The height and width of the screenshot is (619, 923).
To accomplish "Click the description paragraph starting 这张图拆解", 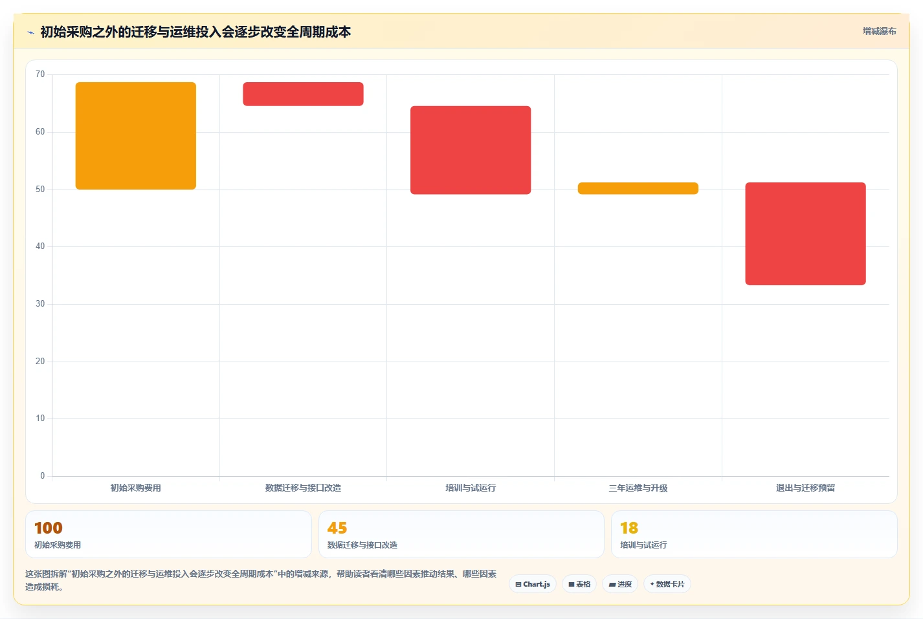I will click(x=261, y=580).
